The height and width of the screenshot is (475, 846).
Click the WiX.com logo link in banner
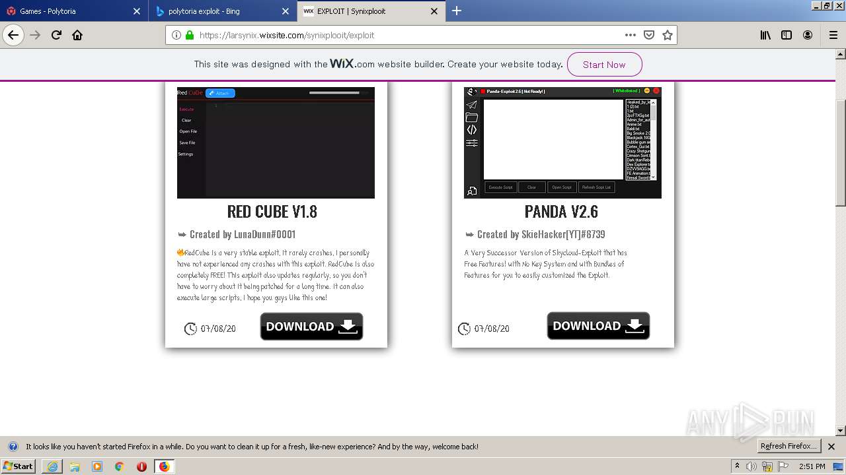(352, 64)
